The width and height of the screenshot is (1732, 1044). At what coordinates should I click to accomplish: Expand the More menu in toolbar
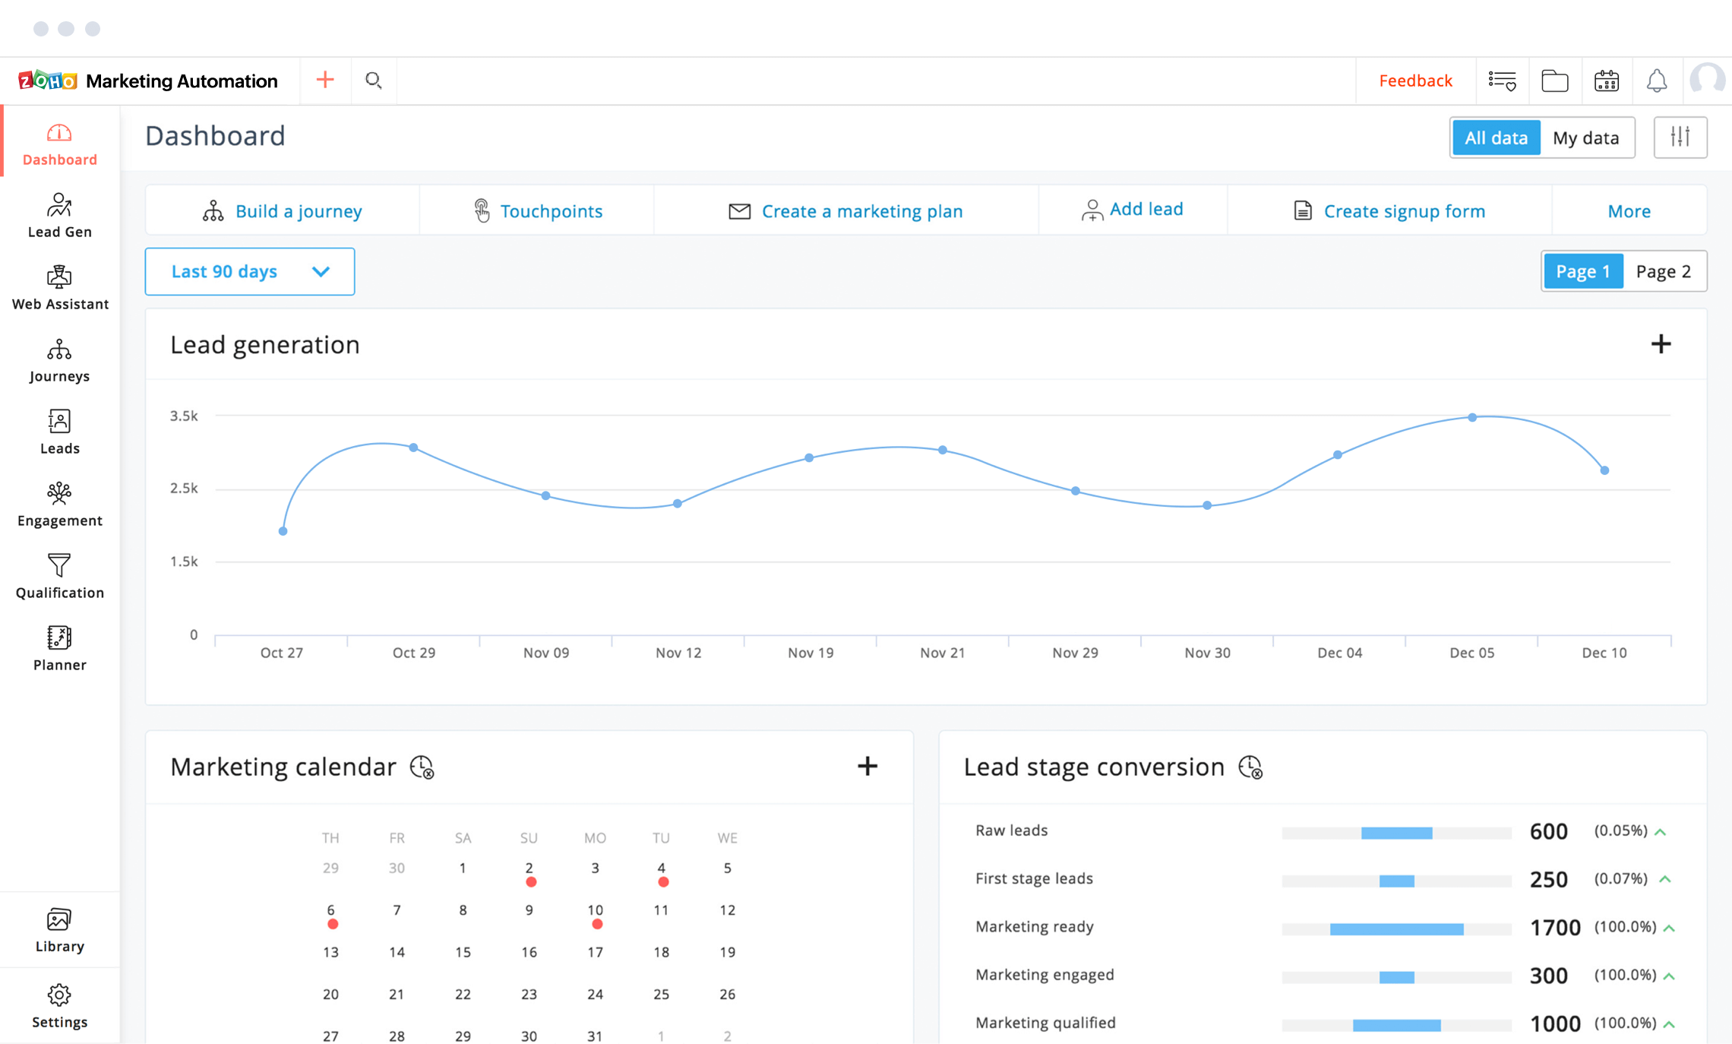(x=1629, y=210)
